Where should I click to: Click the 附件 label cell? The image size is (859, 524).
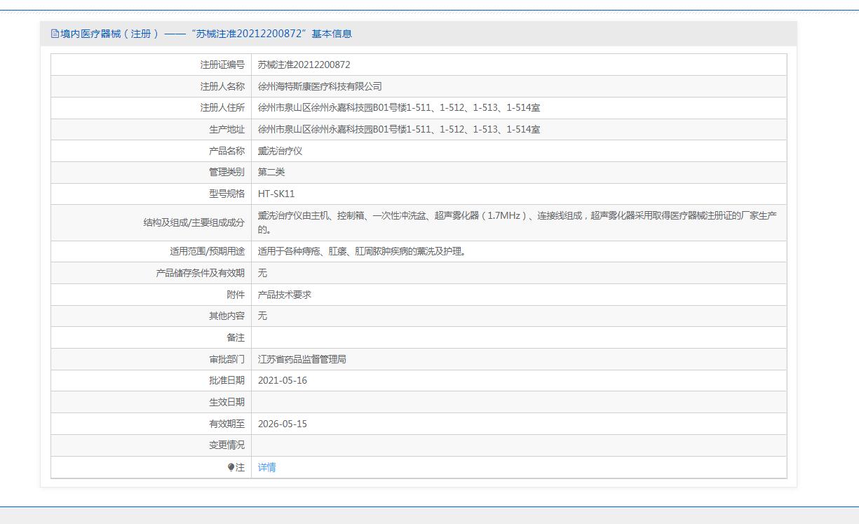(151, 295)
